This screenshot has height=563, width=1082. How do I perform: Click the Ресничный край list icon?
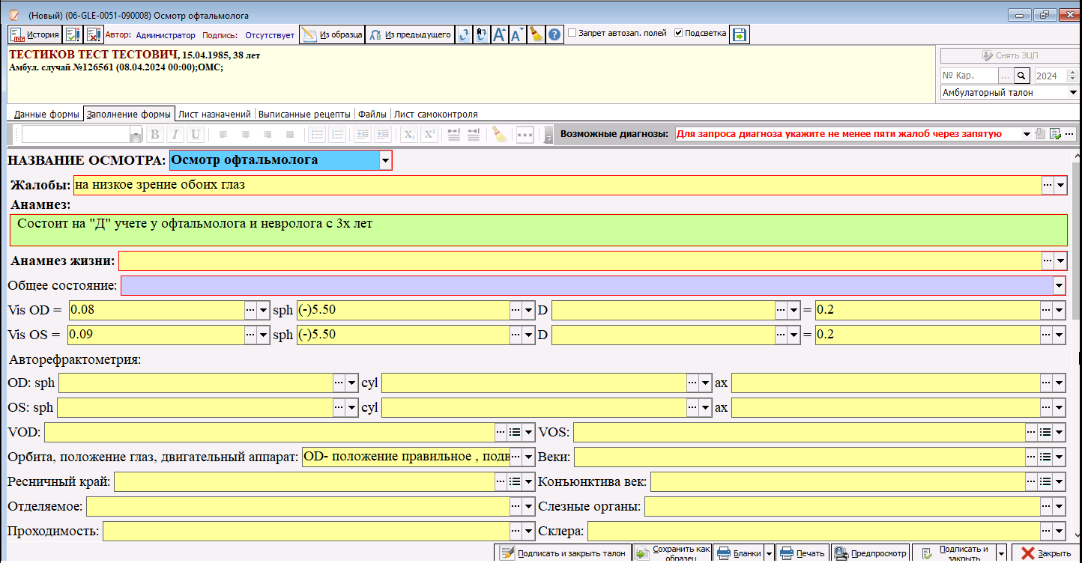click(515, 481)
